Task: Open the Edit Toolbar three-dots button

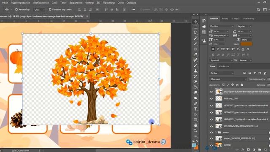Action: [195, 136]
